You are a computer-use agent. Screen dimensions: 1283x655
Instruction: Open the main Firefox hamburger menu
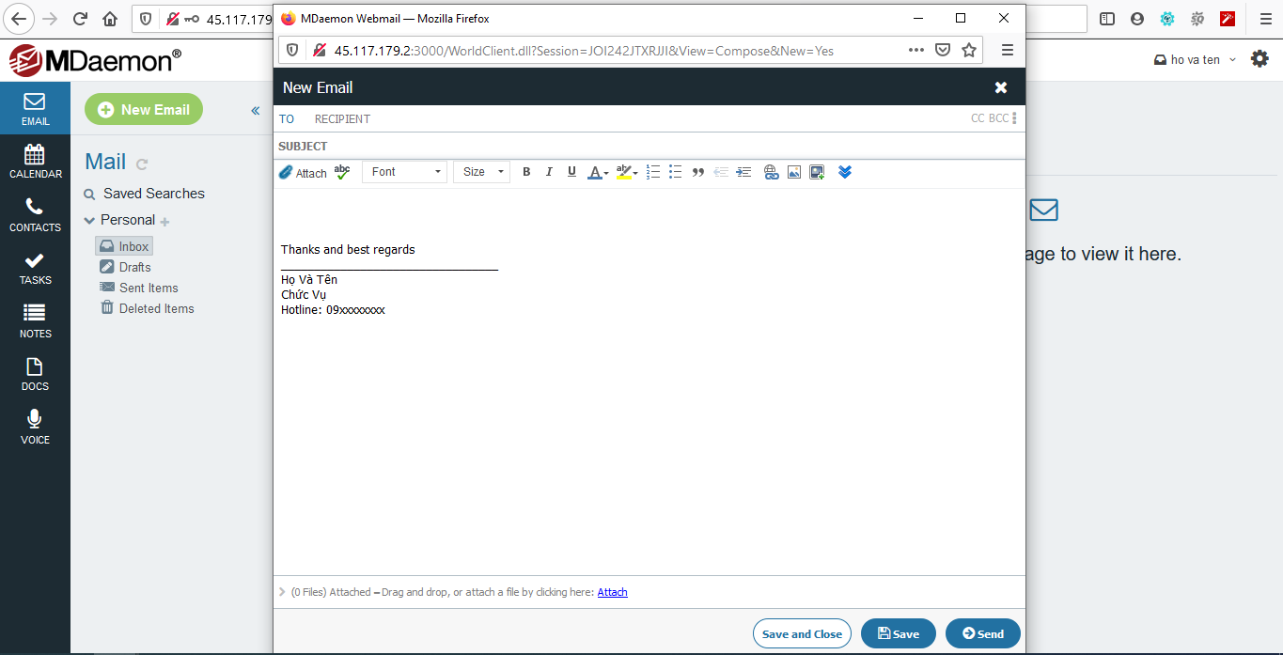1265,18
